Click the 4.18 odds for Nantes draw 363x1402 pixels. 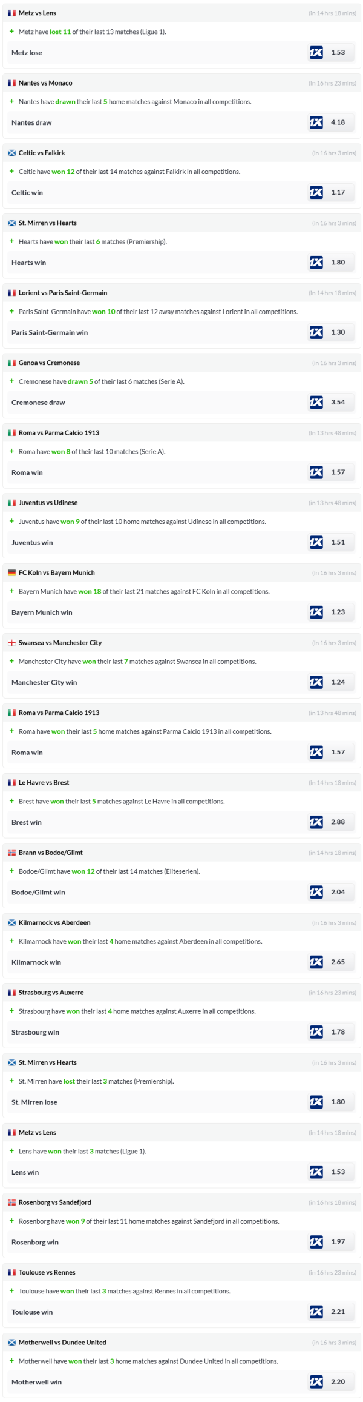pos(338,122)
